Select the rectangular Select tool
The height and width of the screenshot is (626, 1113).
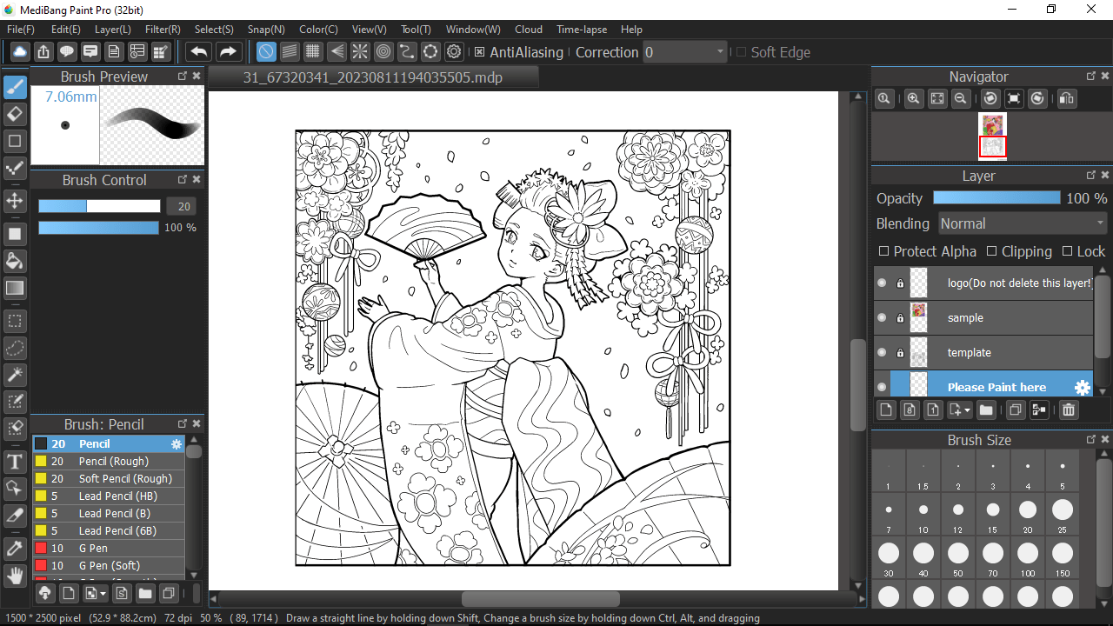(15, 321)
